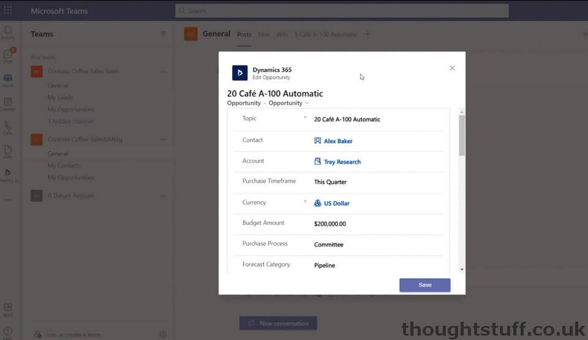
Task: Click the Search box at top
Action: click(342, 11)
